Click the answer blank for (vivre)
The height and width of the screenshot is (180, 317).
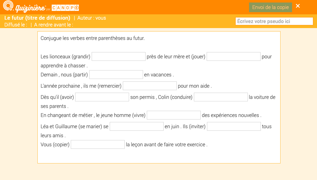tap(174, 115)
